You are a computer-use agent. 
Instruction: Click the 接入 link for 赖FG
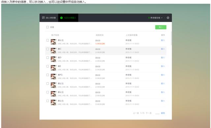coord(163,75)
